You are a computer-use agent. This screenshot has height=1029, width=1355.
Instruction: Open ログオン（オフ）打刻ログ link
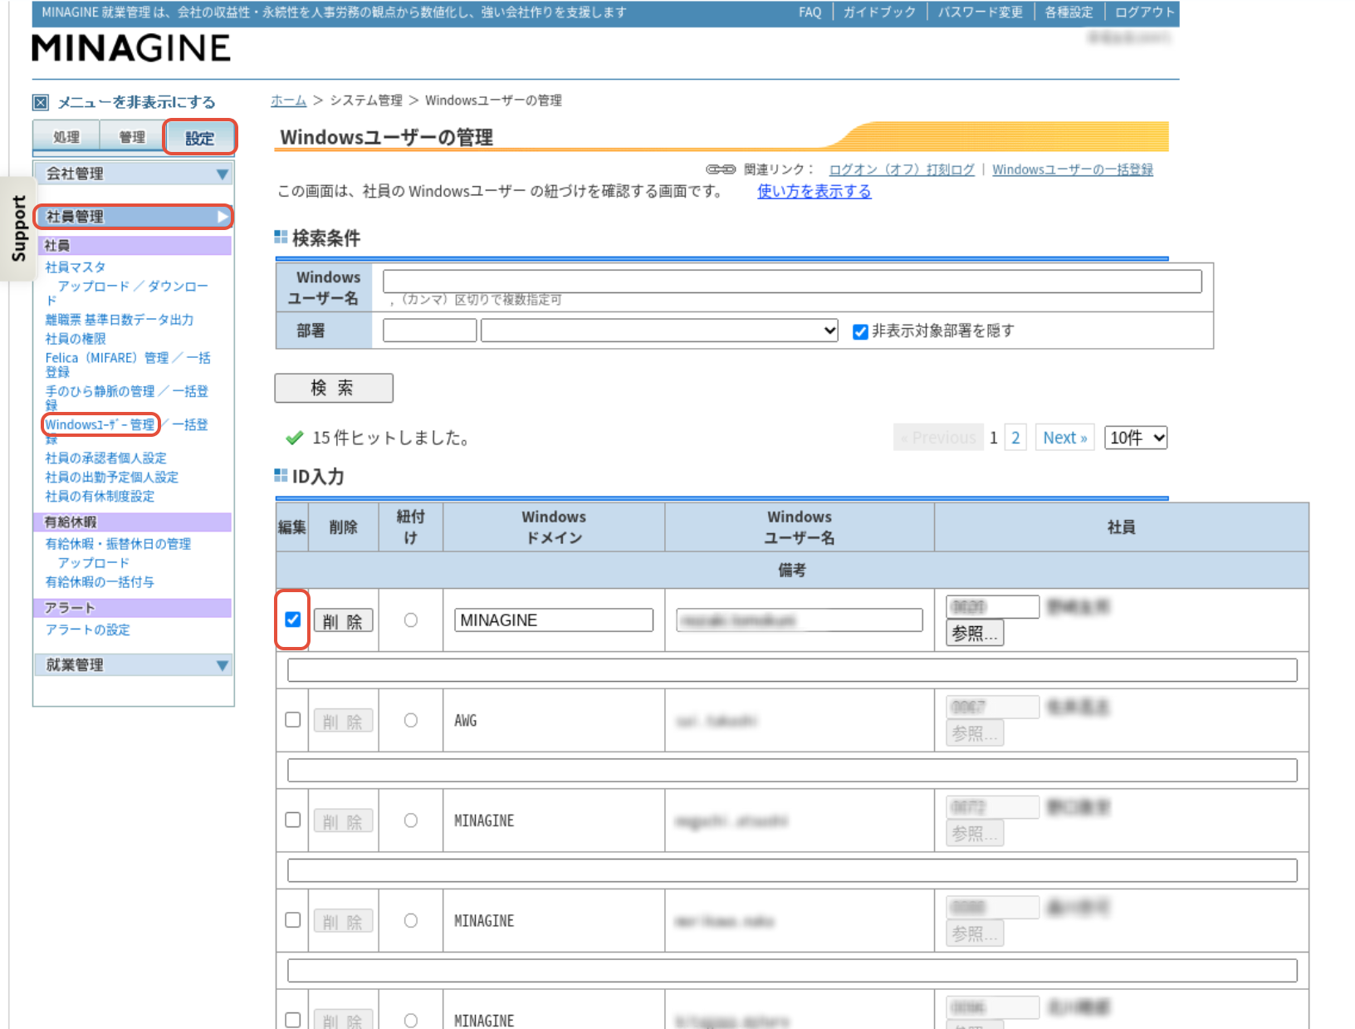902,169
